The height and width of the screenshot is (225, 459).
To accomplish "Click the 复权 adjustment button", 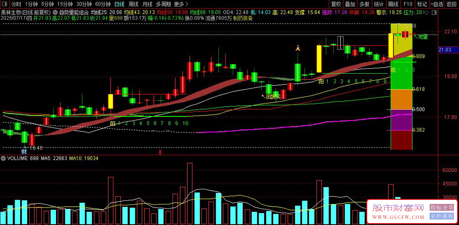I will tap(336, 4).
